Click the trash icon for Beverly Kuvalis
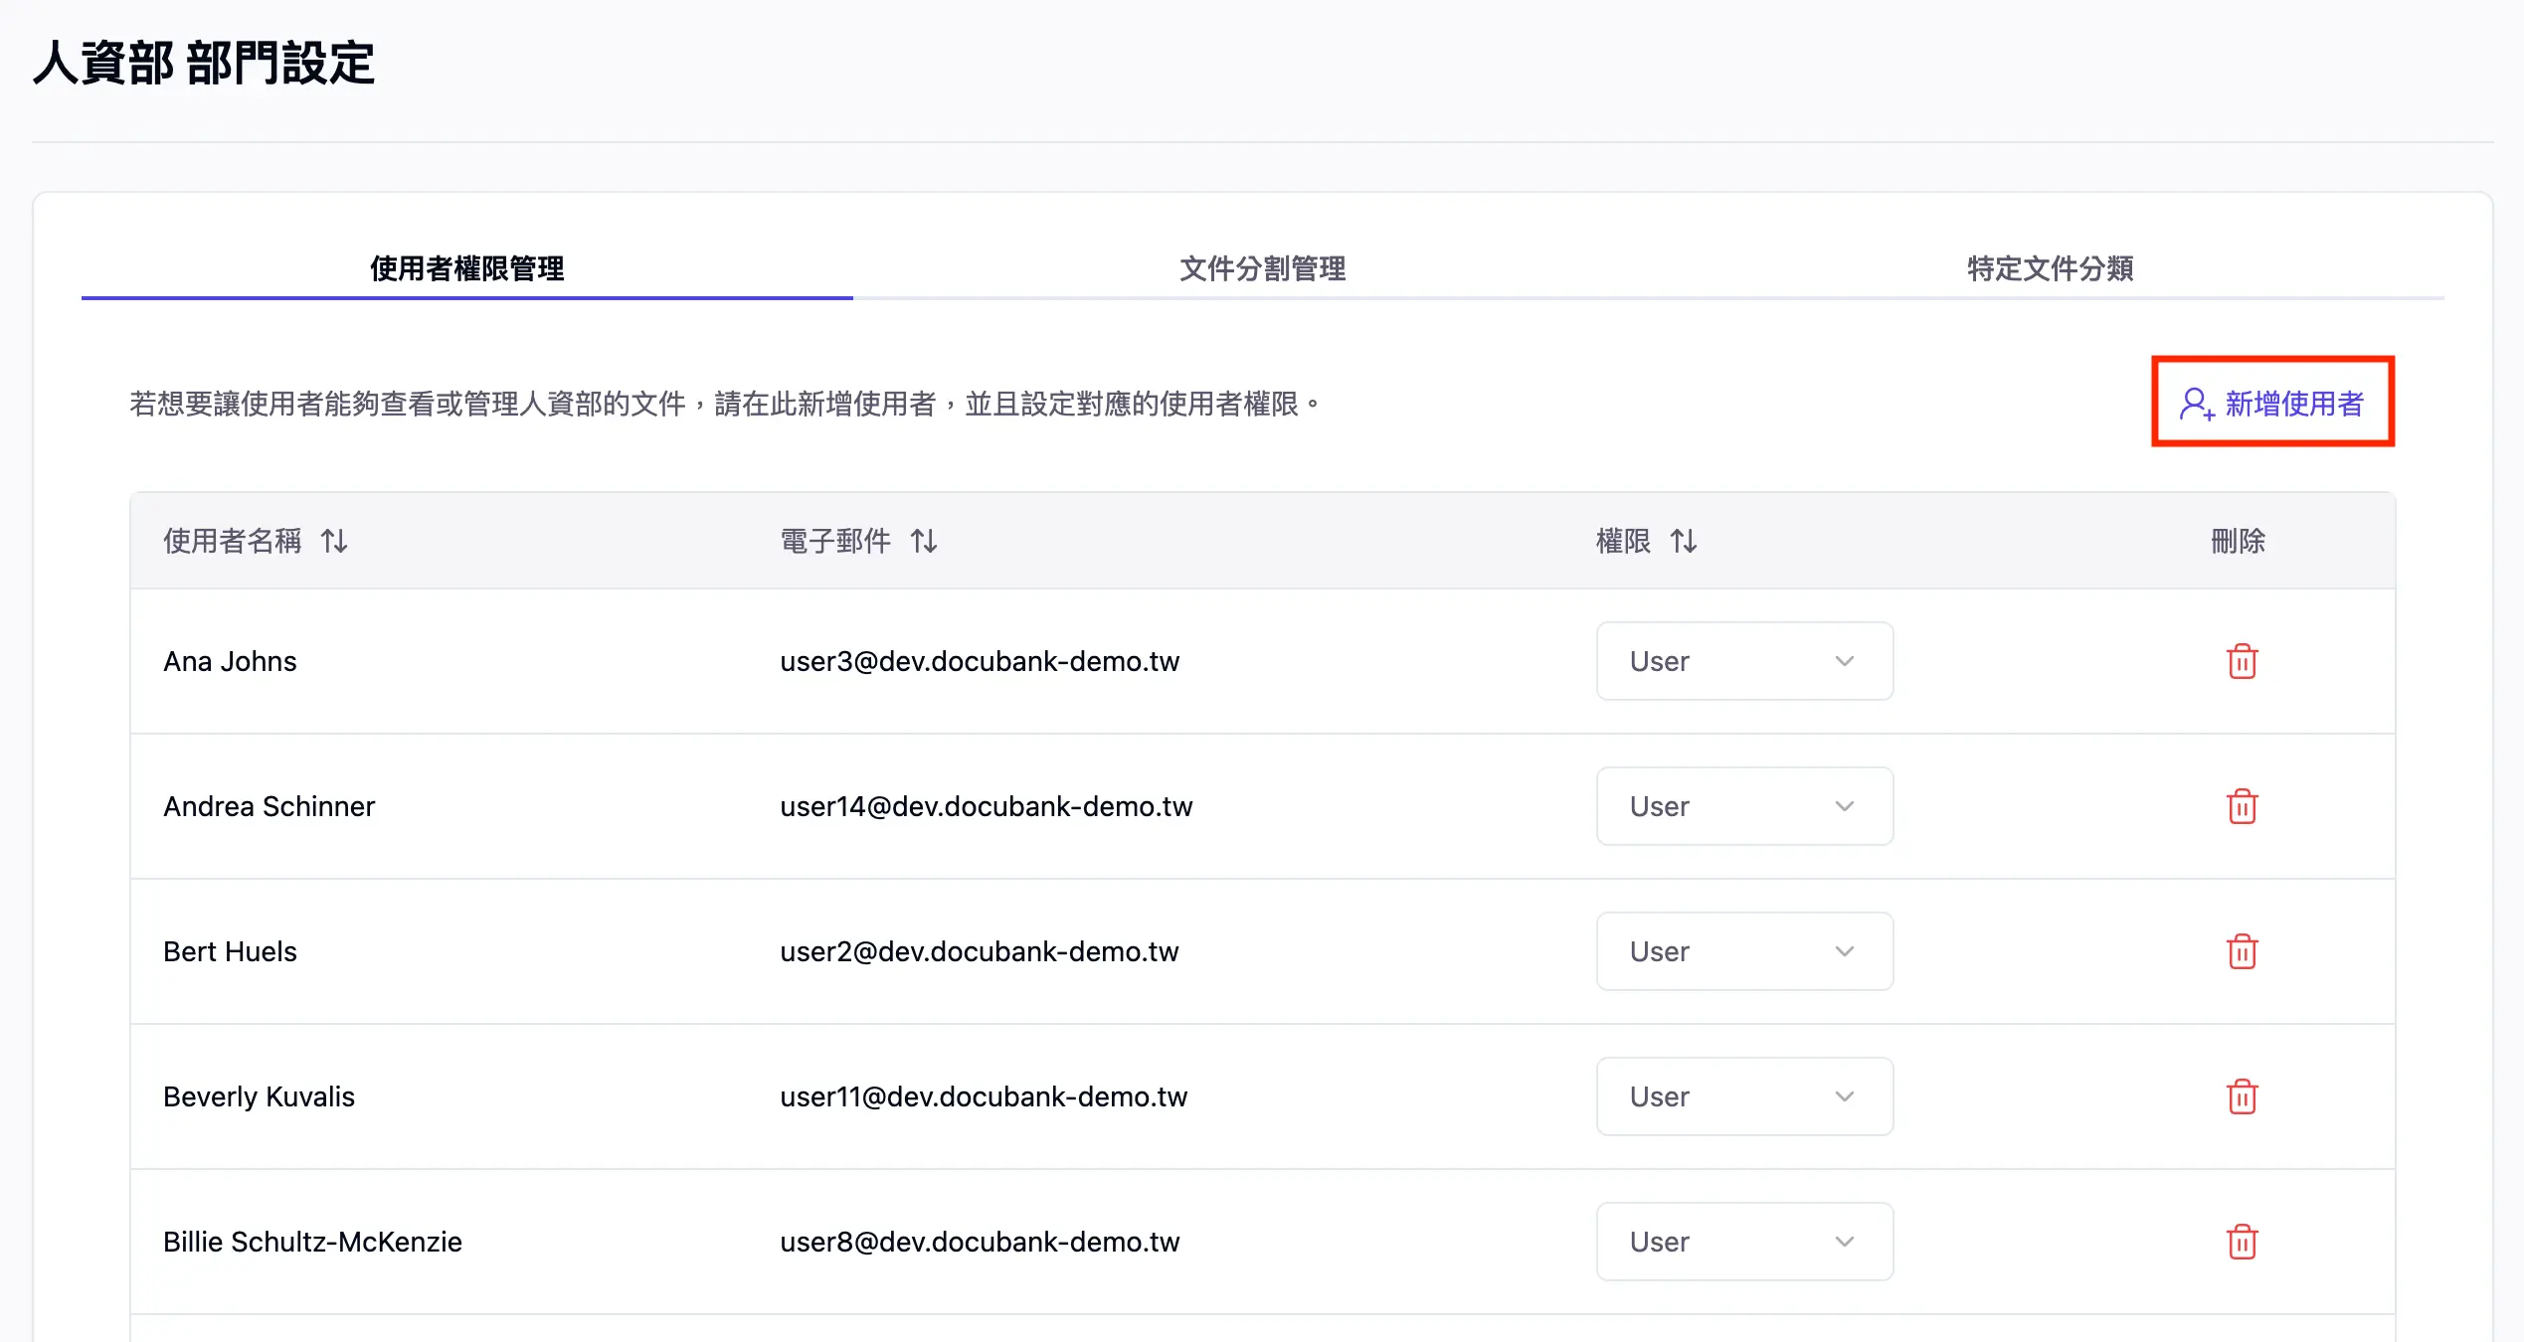The image size is (2524, 1342). [x=2242, y=1096]
